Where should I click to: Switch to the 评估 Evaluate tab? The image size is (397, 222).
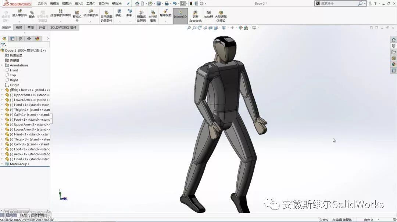click(42, 27)
